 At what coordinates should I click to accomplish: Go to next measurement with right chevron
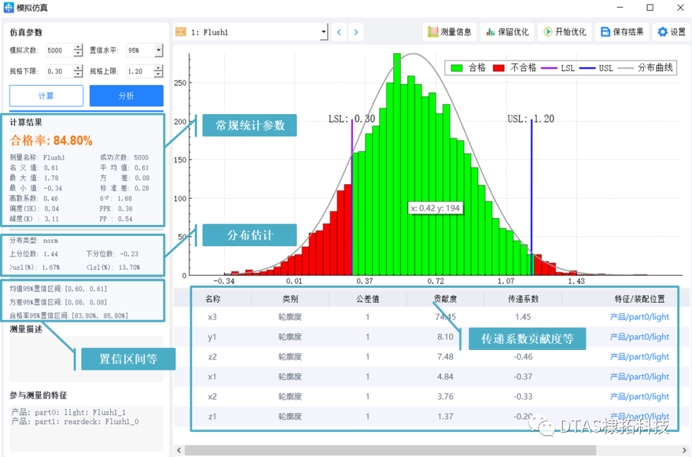tap(356, 31)
